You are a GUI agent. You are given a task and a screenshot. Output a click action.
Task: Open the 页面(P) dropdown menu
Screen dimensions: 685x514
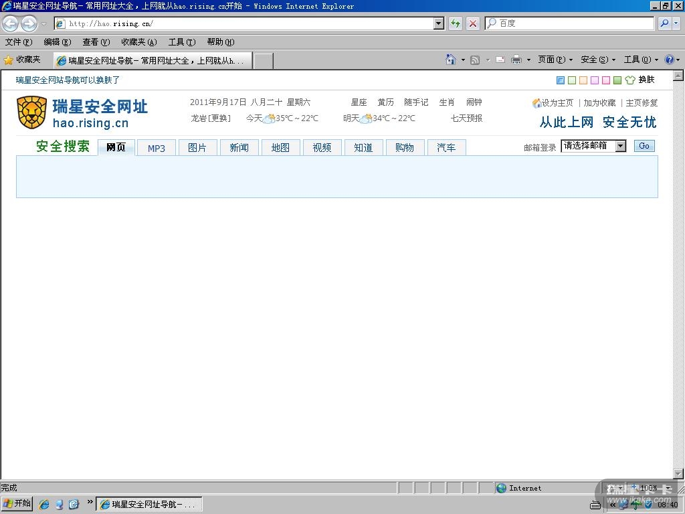pyautogui.click(x=555, y=60)
